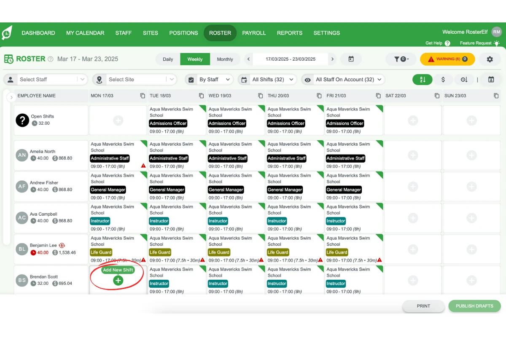
Task: Expand the All Shifts (32) dropdown
Action: [x=267, y=79]
